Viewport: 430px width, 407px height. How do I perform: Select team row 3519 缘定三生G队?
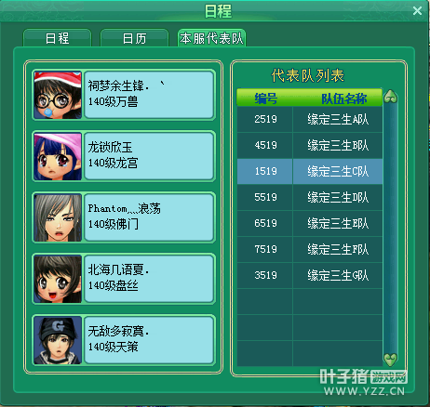point(310,275)
